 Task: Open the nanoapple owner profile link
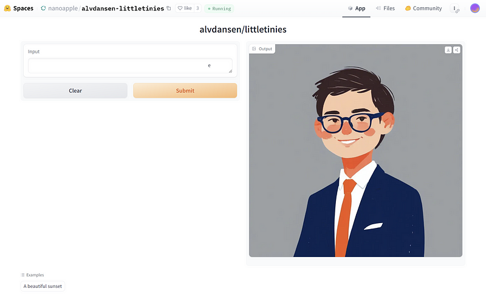tap(63, 8)
